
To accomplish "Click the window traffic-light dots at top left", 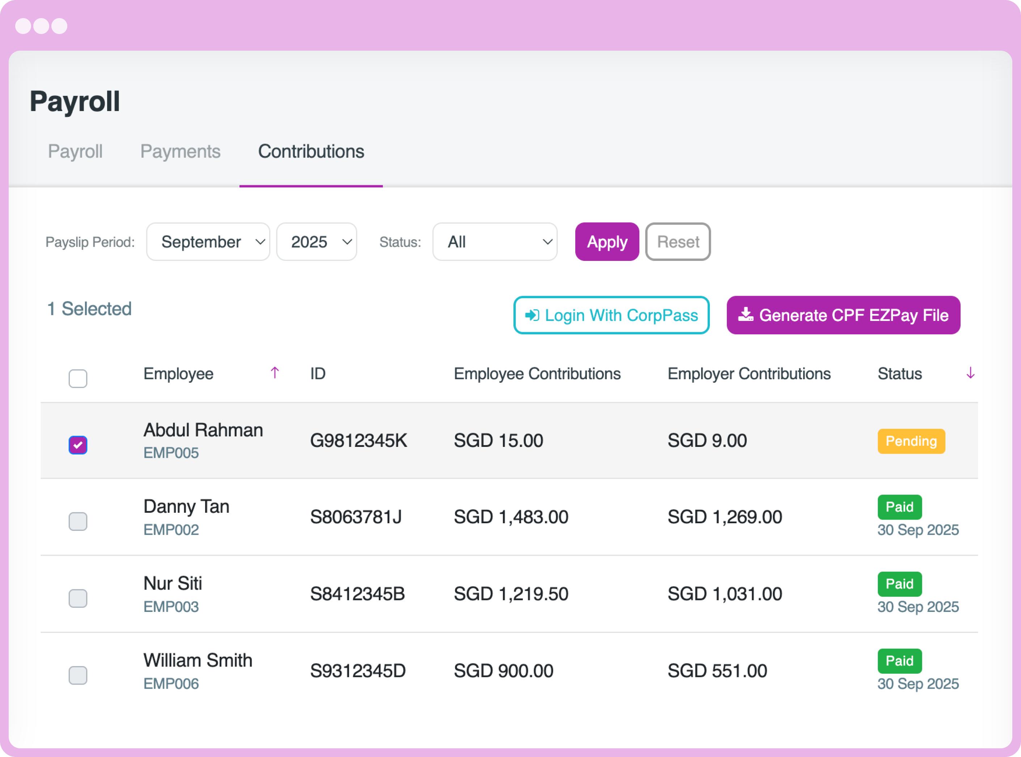I will click(42, 26).
